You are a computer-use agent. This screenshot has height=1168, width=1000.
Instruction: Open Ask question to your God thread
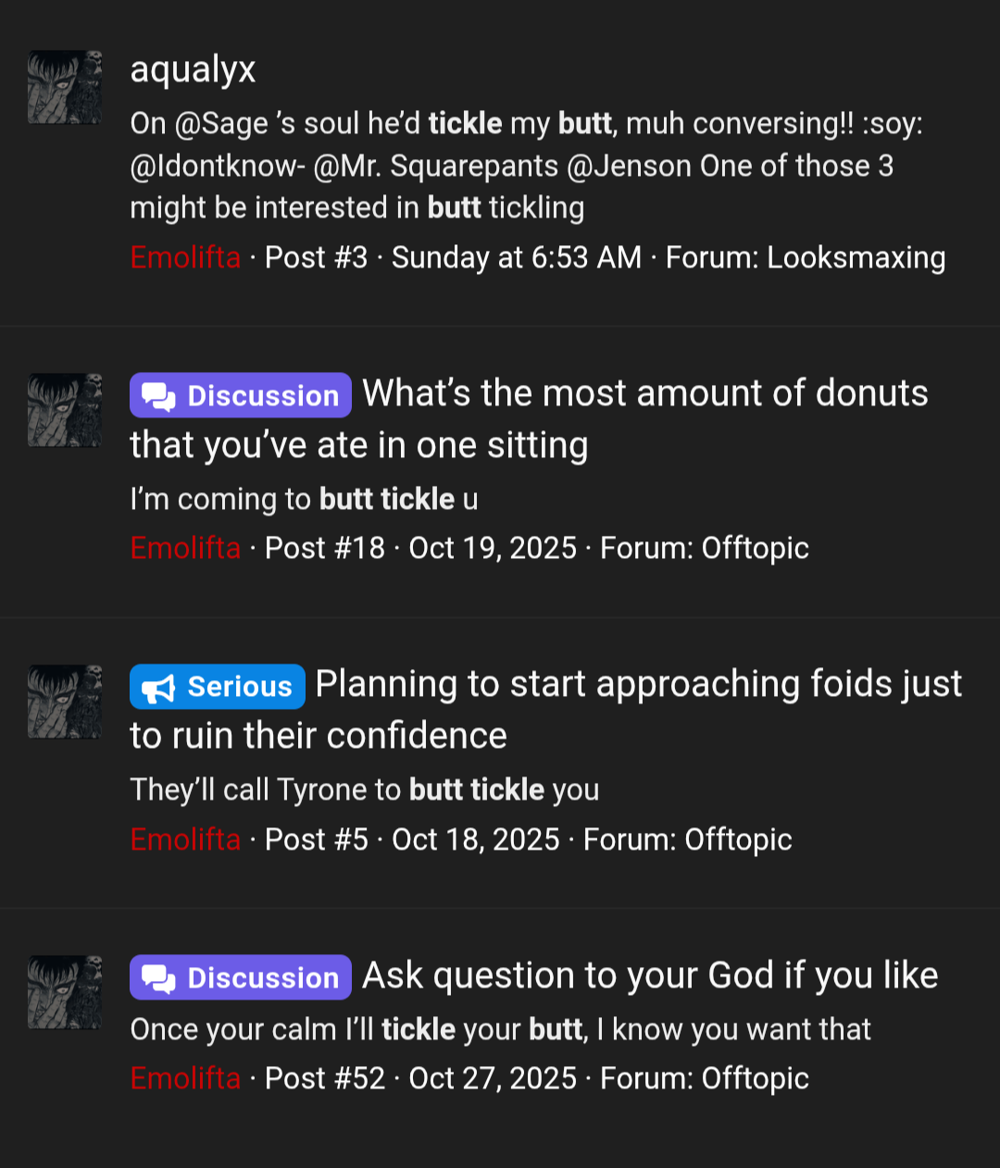point(650,975)
